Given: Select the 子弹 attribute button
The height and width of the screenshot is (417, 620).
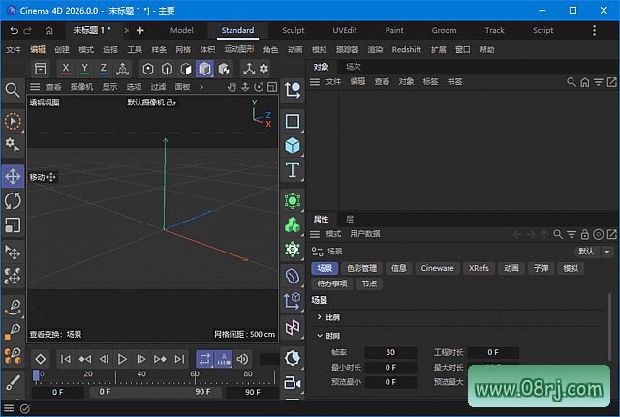Looking at the screenshot, I should 541,269.
